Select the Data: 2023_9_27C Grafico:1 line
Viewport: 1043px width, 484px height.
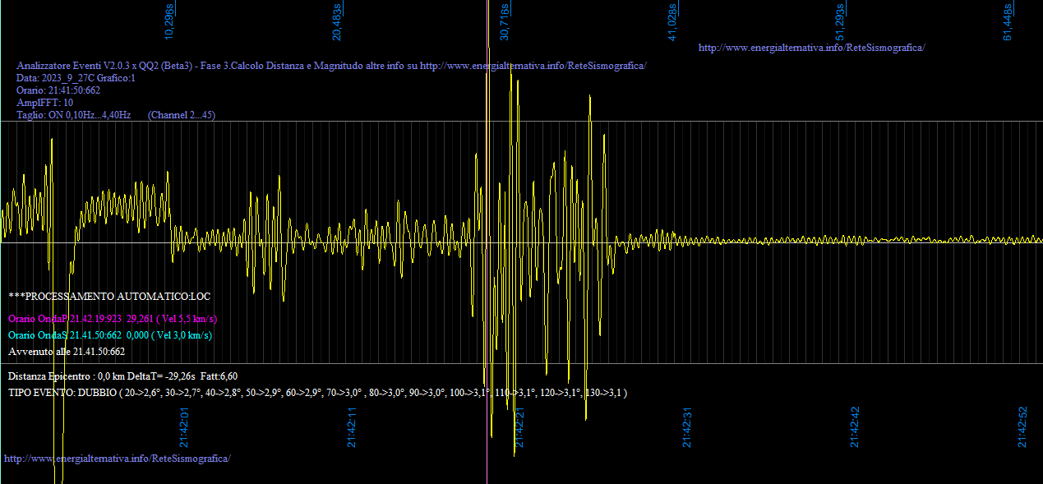click(76, 78)
